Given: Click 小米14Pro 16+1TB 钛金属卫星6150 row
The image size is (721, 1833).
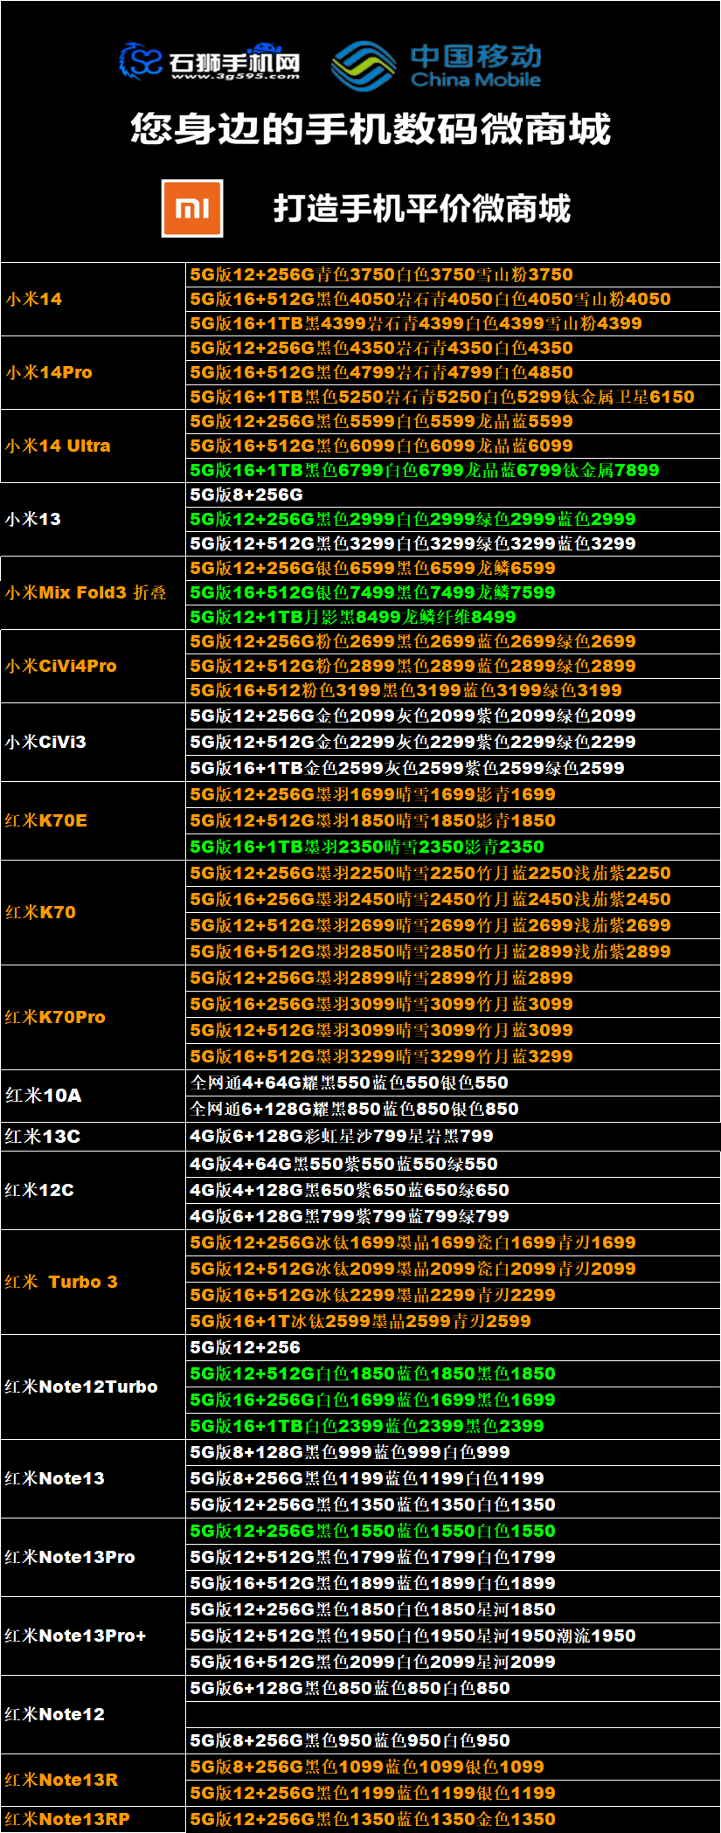Looking at the screenshot, I should (453, 397).
